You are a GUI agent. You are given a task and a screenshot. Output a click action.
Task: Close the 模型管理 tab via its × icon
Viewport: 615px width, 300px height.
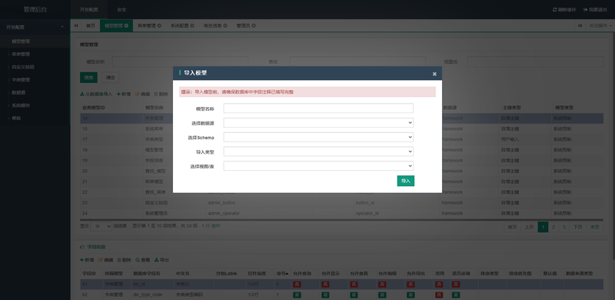(x=126, y=26)
